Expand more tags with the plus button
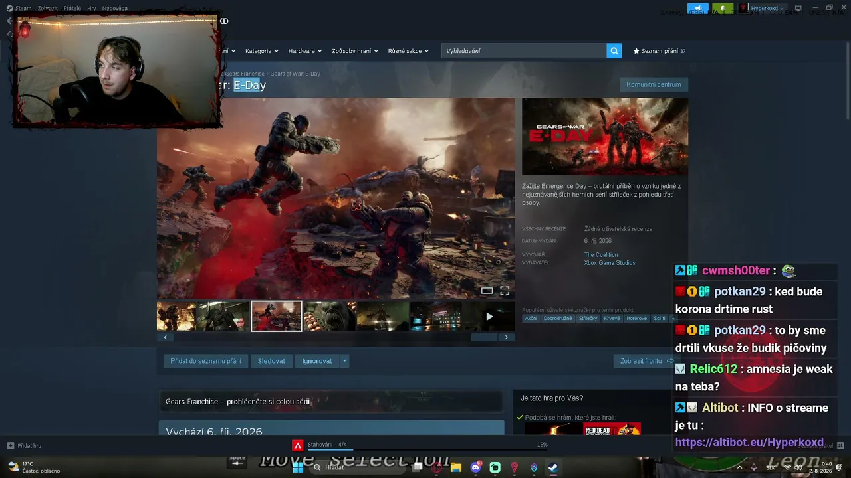851x478 pixels. pos(673,319)
